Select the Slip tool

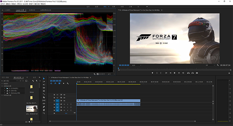44,100
